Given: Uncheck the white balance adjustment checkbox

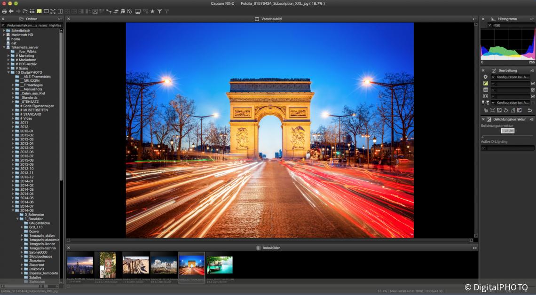Looking at the screenshot, I should tap(533, 90).
